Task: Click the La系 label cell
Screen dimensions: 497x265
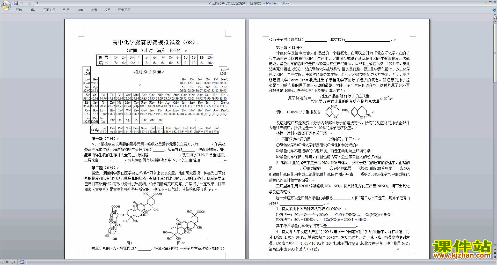Action: click(94, 130)
